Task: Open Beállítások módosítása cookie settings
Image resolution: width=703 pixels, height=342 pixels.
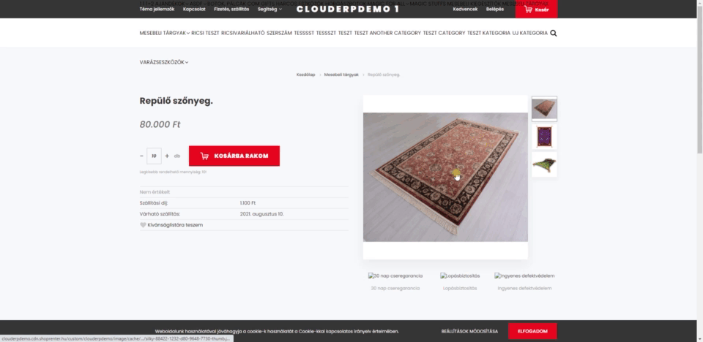Action: (x=469, y=331)
